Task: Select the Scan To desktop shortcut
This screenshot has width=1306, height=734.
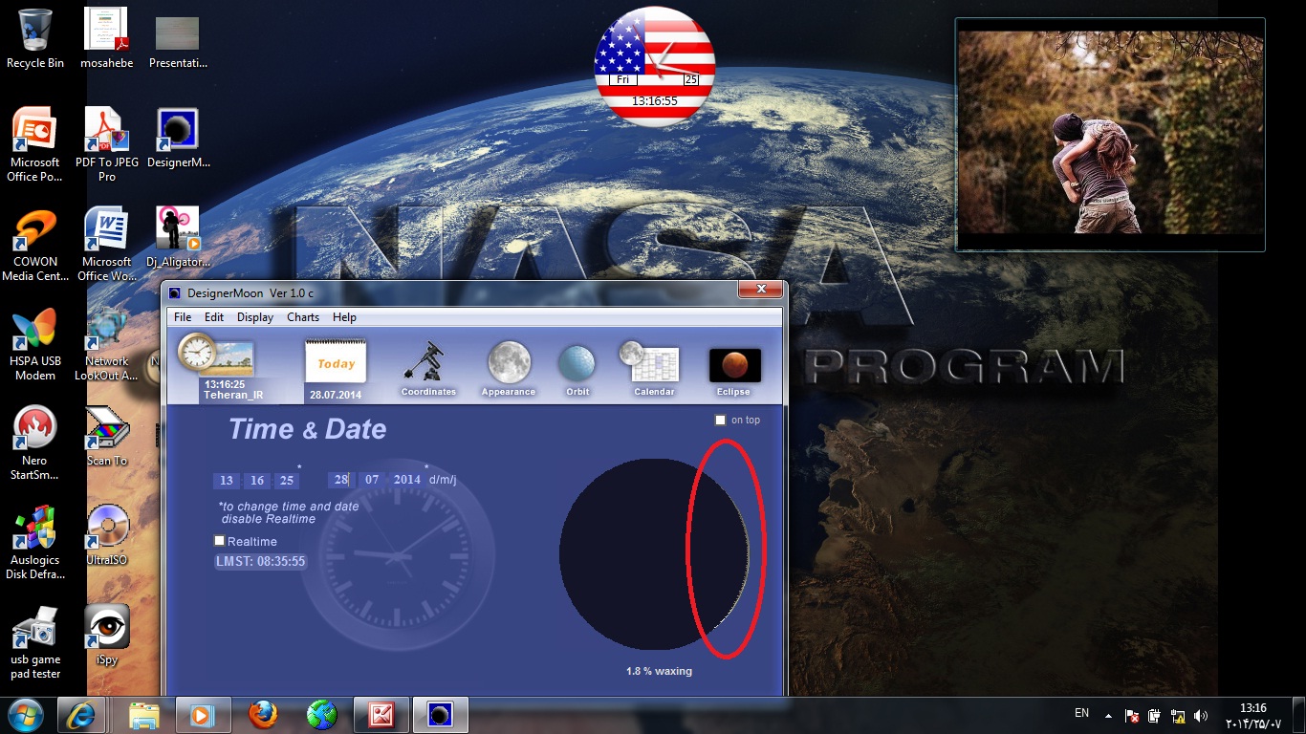Action: coord(107,436)
